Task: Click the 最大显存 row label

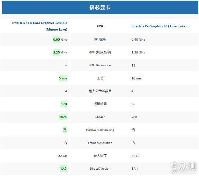Action: 100,156
